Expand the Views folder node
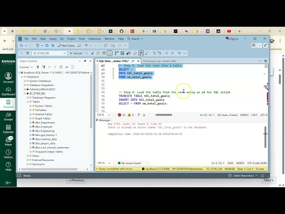The height and width of the screenshot is (214, 285). coord(28,156)
